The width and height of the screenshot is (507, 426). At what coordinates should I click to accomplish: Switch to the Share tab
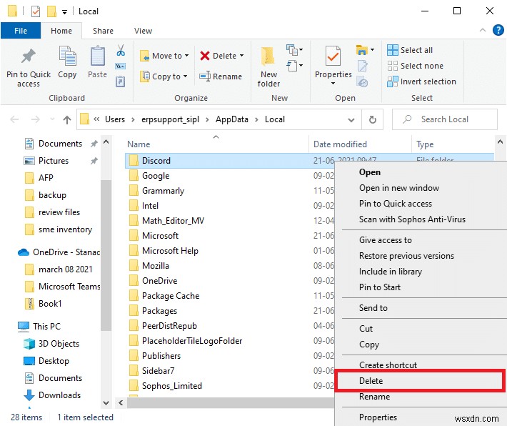pos(103,31)
